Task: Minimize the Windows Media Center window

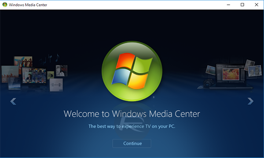Action: 228,5
